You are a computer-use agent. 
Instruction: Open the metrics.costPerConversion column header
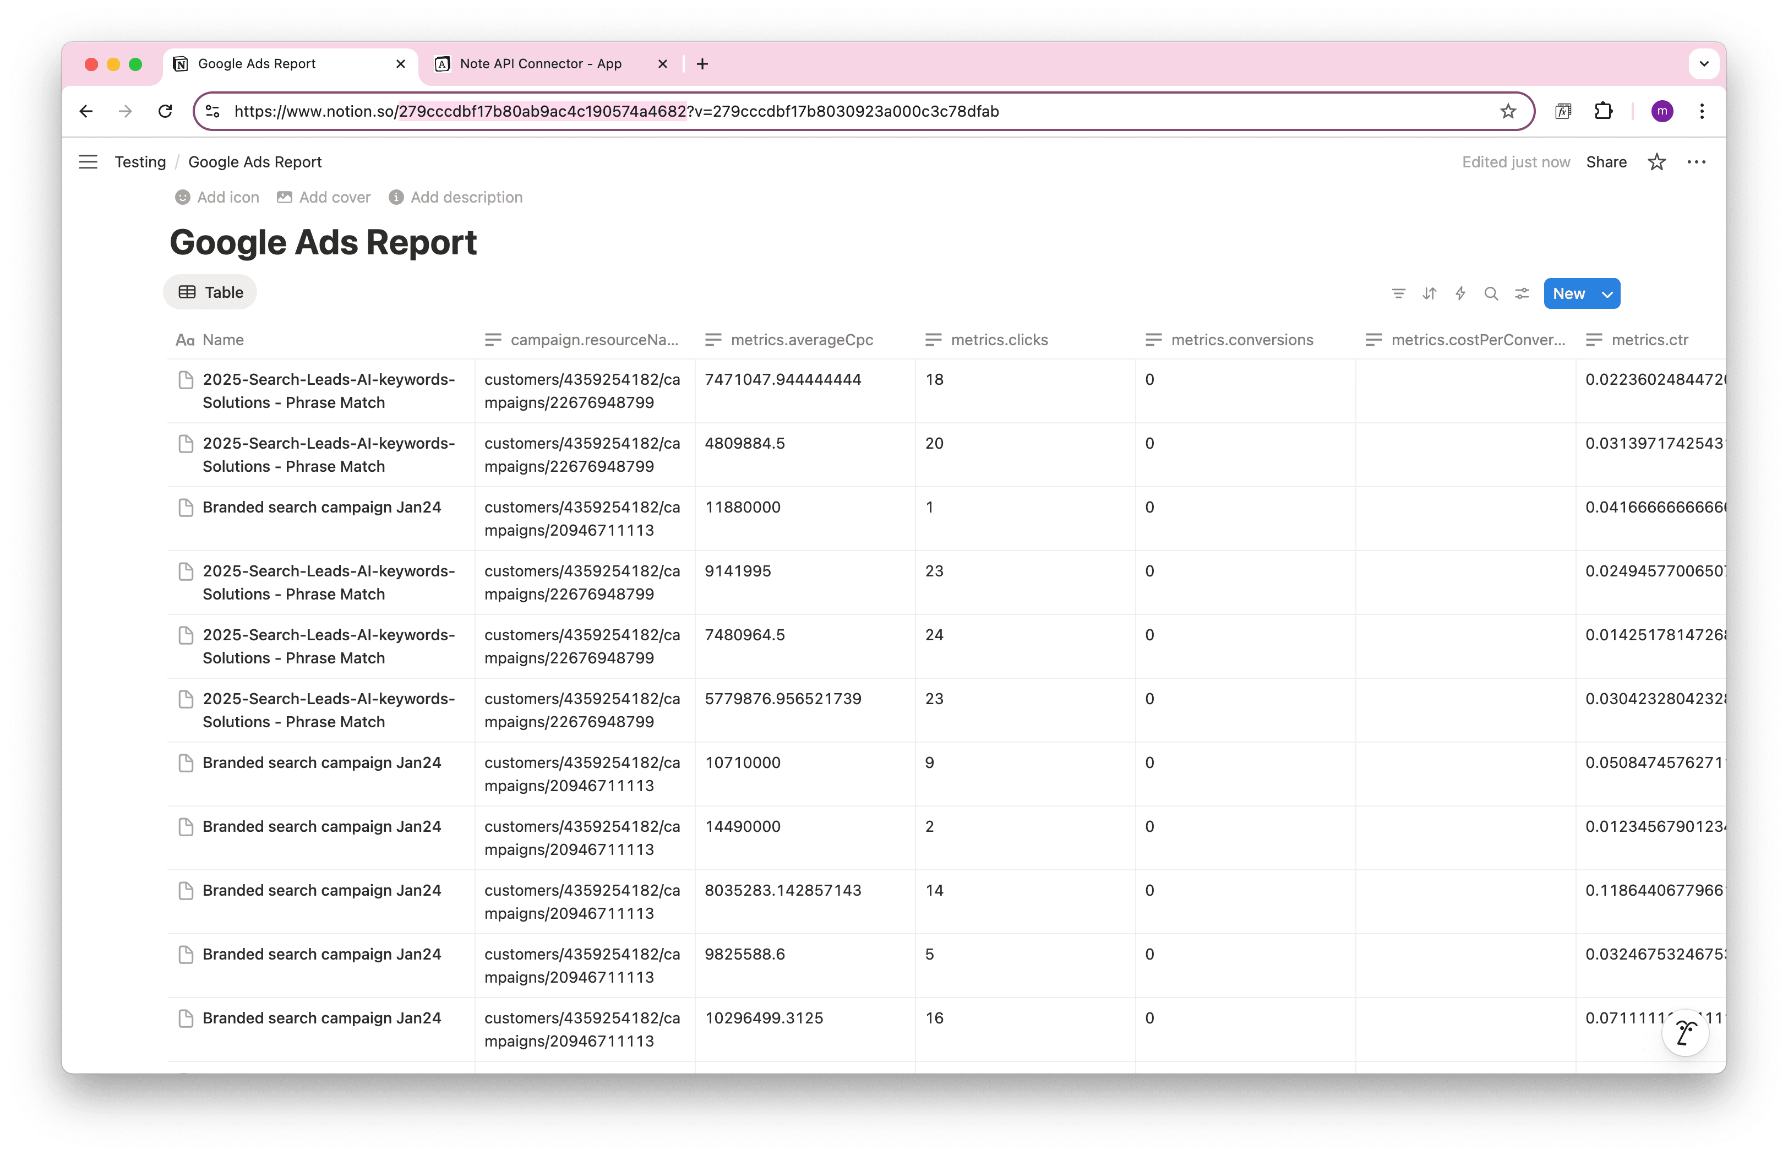[x=1465, y=340]
